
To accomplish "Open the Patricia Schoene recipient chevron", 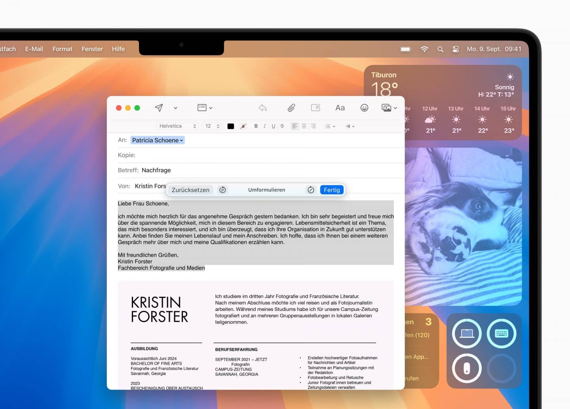I will [x=181, y=140].
